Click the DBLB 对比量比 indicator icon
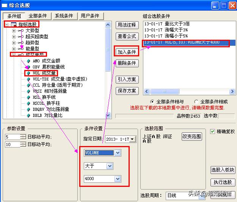Screen dimensions: 237x202 [x=28, y=116]
